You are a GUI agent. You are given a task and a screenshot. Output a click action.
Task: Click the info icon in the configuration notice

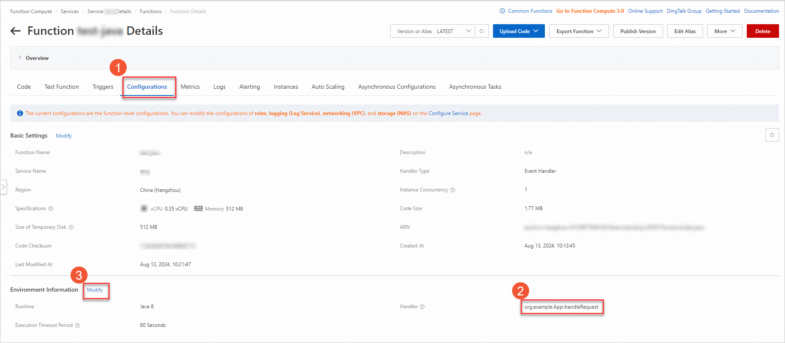tap(20, 113)
